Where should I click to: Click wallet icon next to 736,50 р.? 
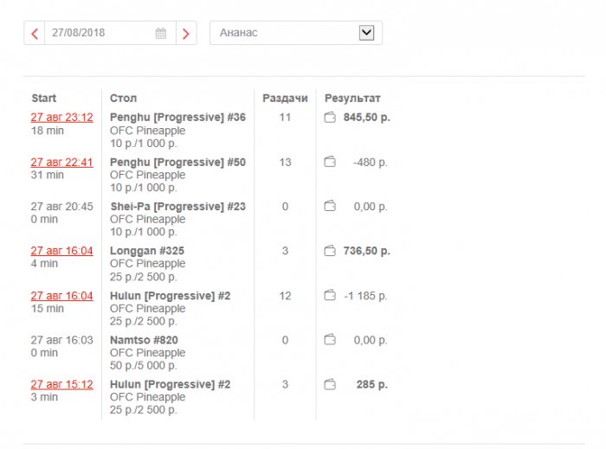[x=330, y=251]
